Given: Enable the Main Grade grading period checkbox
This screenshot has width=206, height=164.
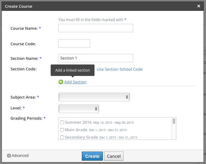Looking at the screenshot, I should (x=62, y=130).
